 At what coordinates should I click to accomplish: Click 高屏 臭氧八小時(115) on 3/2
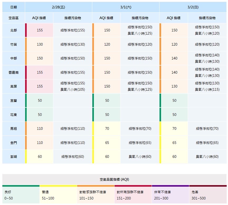(x=207, y=90)
